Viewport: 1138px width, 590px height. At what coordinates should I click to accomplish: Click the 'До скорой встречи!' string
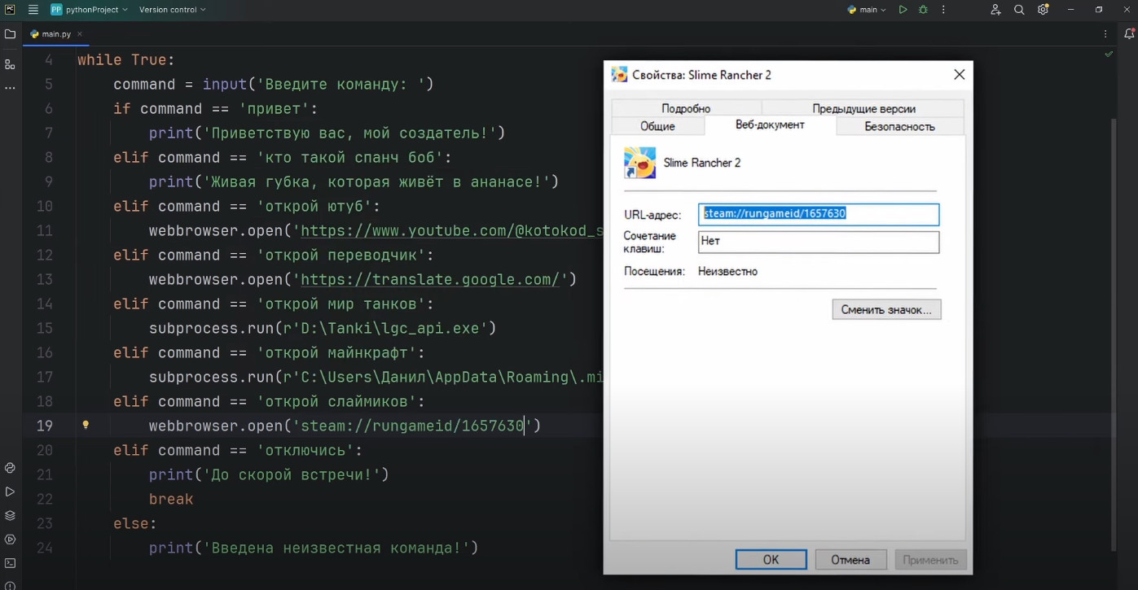coord(292,474)
